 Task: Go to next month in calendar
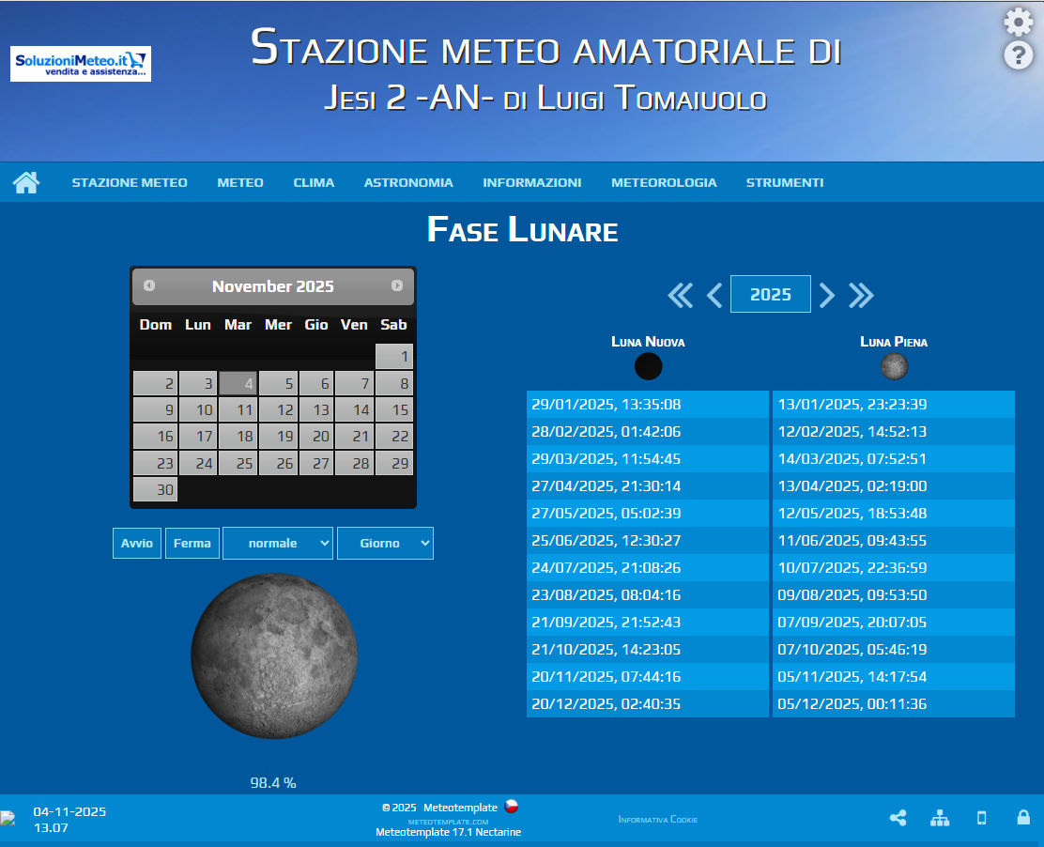pyautogui.click(x=397, y=285)
